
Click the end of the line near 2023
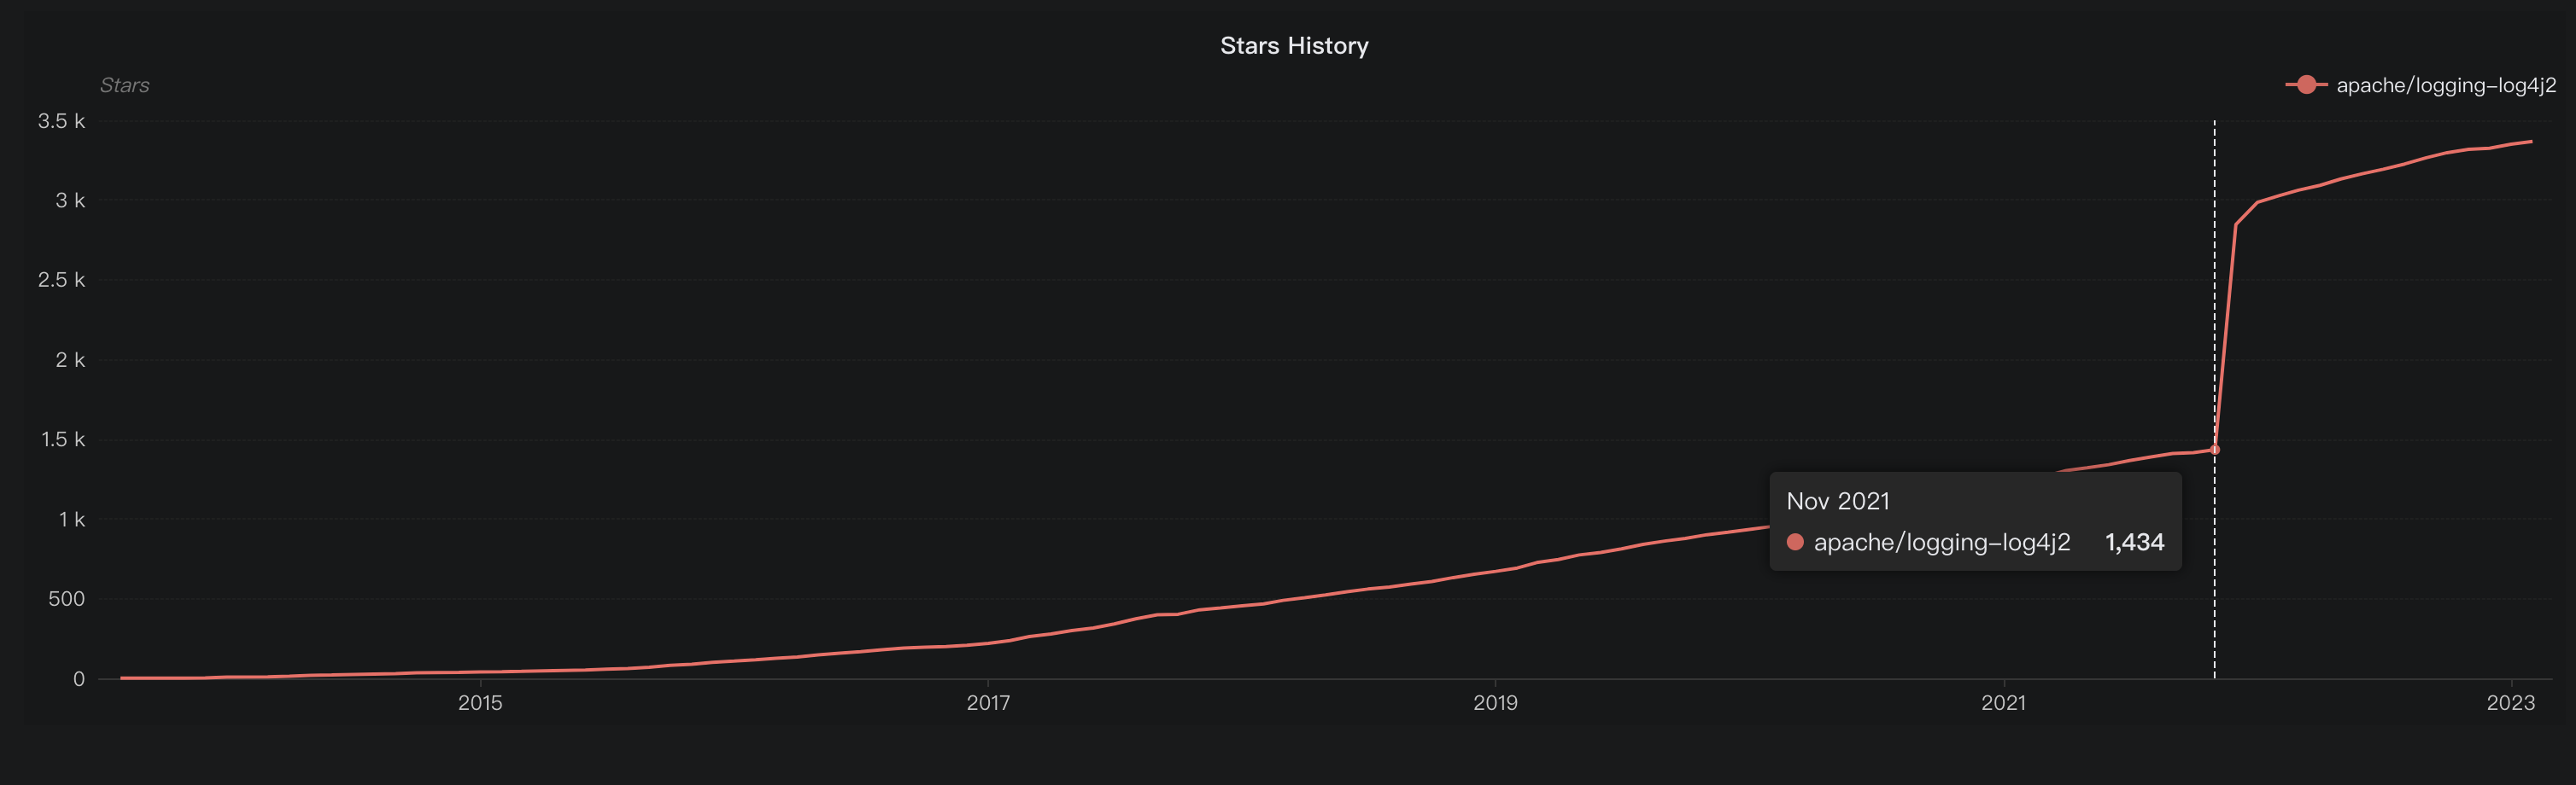coord(2531,142)
